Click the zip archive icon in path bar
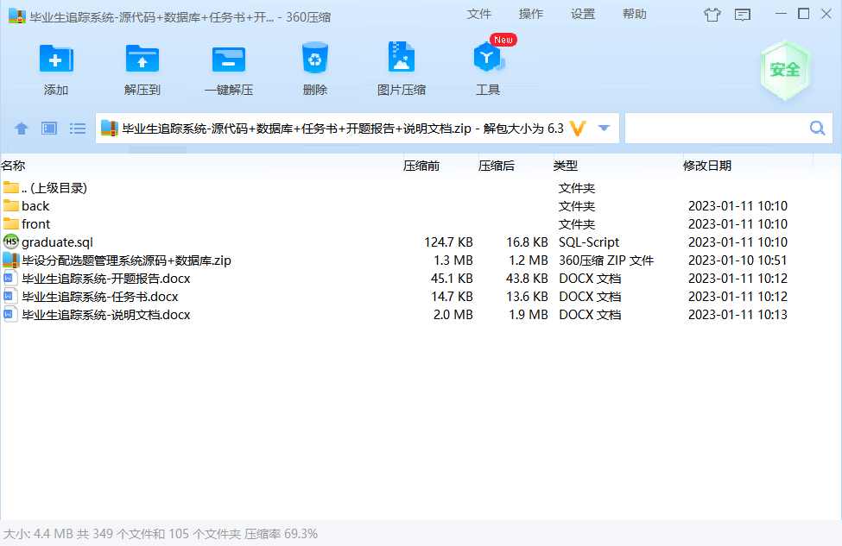This screenshot has height=546, width=842. pos(110,129)
